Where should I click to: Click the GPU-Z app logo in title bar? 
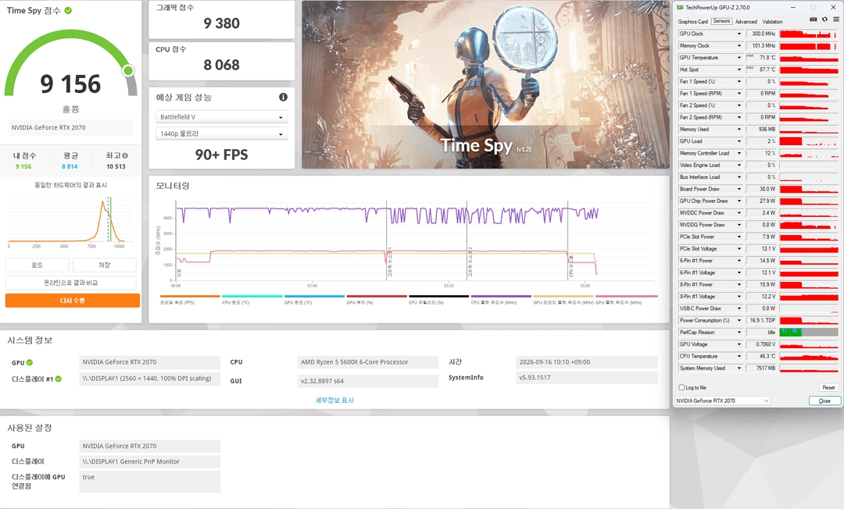click(x=681, y=8)
